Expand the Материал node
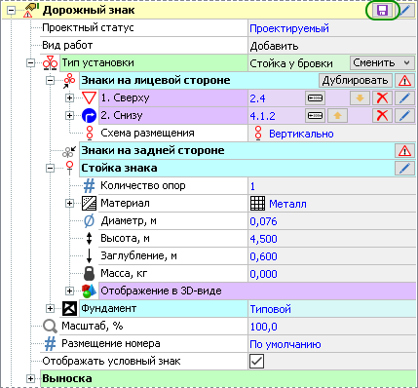 point(69,204)
